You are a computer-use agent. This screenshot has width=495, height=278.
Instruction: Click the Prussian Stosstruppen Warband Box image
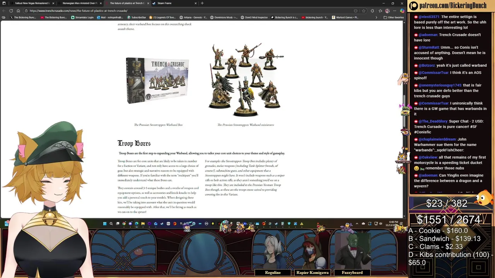[158, 80]
